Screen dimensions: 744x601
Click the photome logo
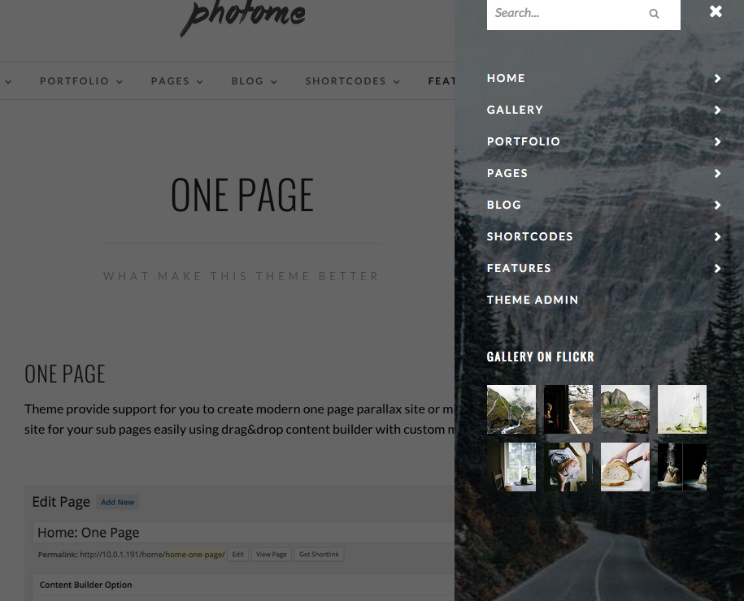point(242,16)
